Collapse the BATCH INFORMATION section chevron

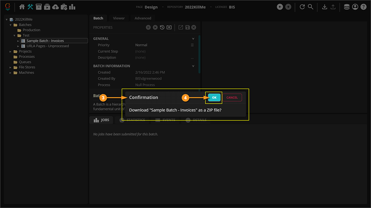pos(193,66)
